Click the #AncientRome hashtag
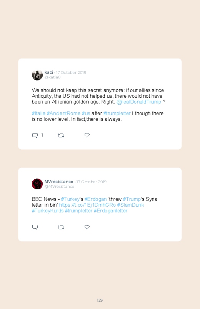The image size is (200, 309). click(63, 113)
